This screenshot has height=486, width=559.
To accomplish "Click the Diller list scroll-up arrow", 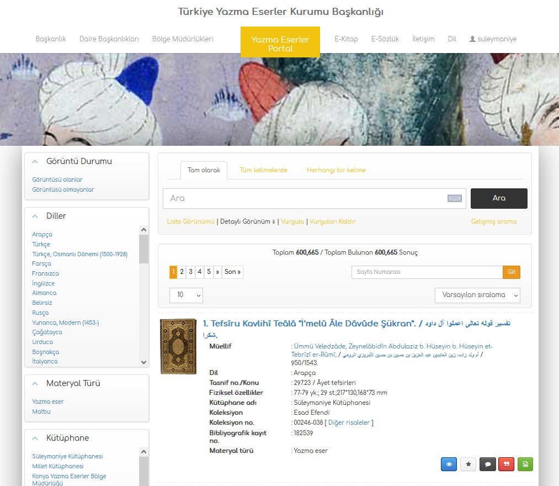I will 143,230.
